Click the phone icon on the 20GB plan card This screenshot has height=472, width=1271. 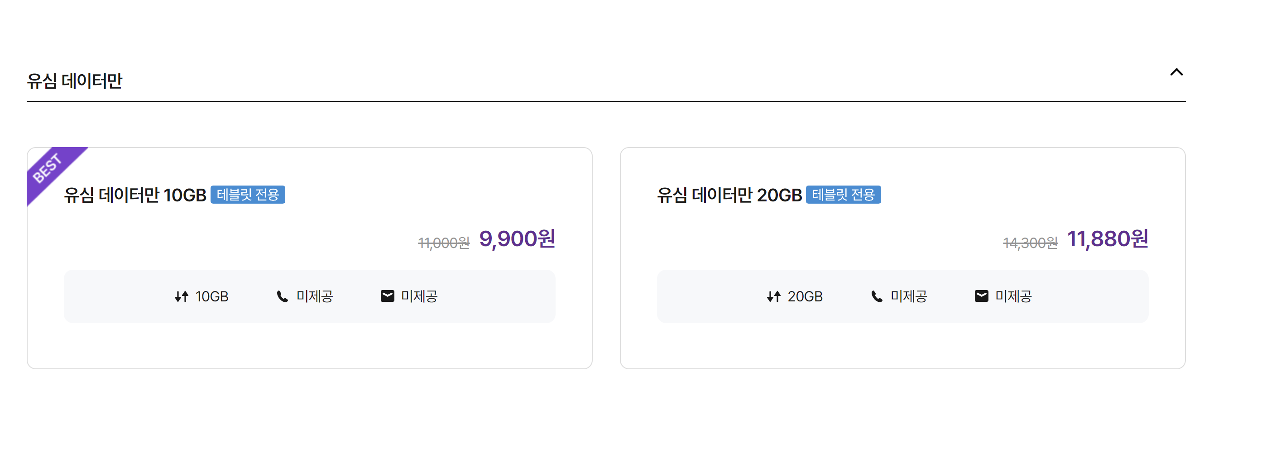point(877,296)
